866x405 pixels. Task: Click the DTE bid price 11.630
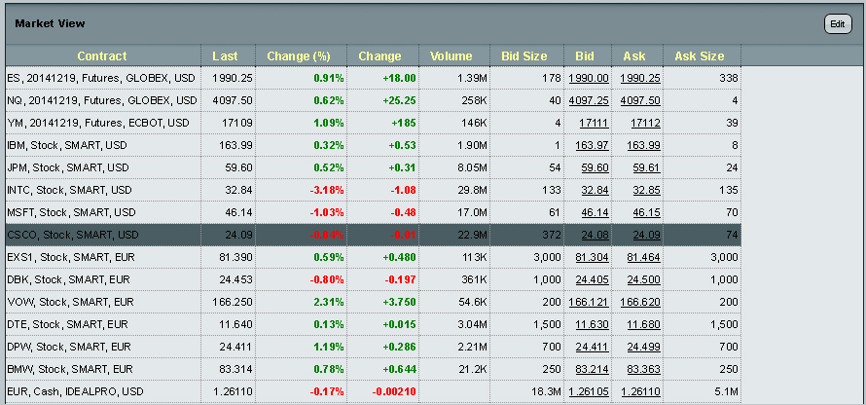[592, 324]
